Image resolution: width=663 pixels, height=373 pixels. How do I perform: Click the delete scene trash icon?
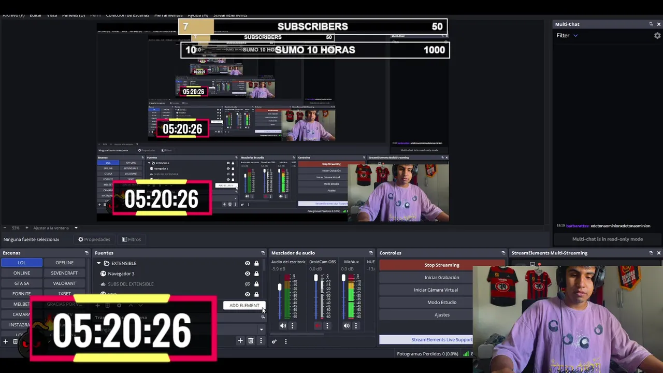(x=15, y=341)
